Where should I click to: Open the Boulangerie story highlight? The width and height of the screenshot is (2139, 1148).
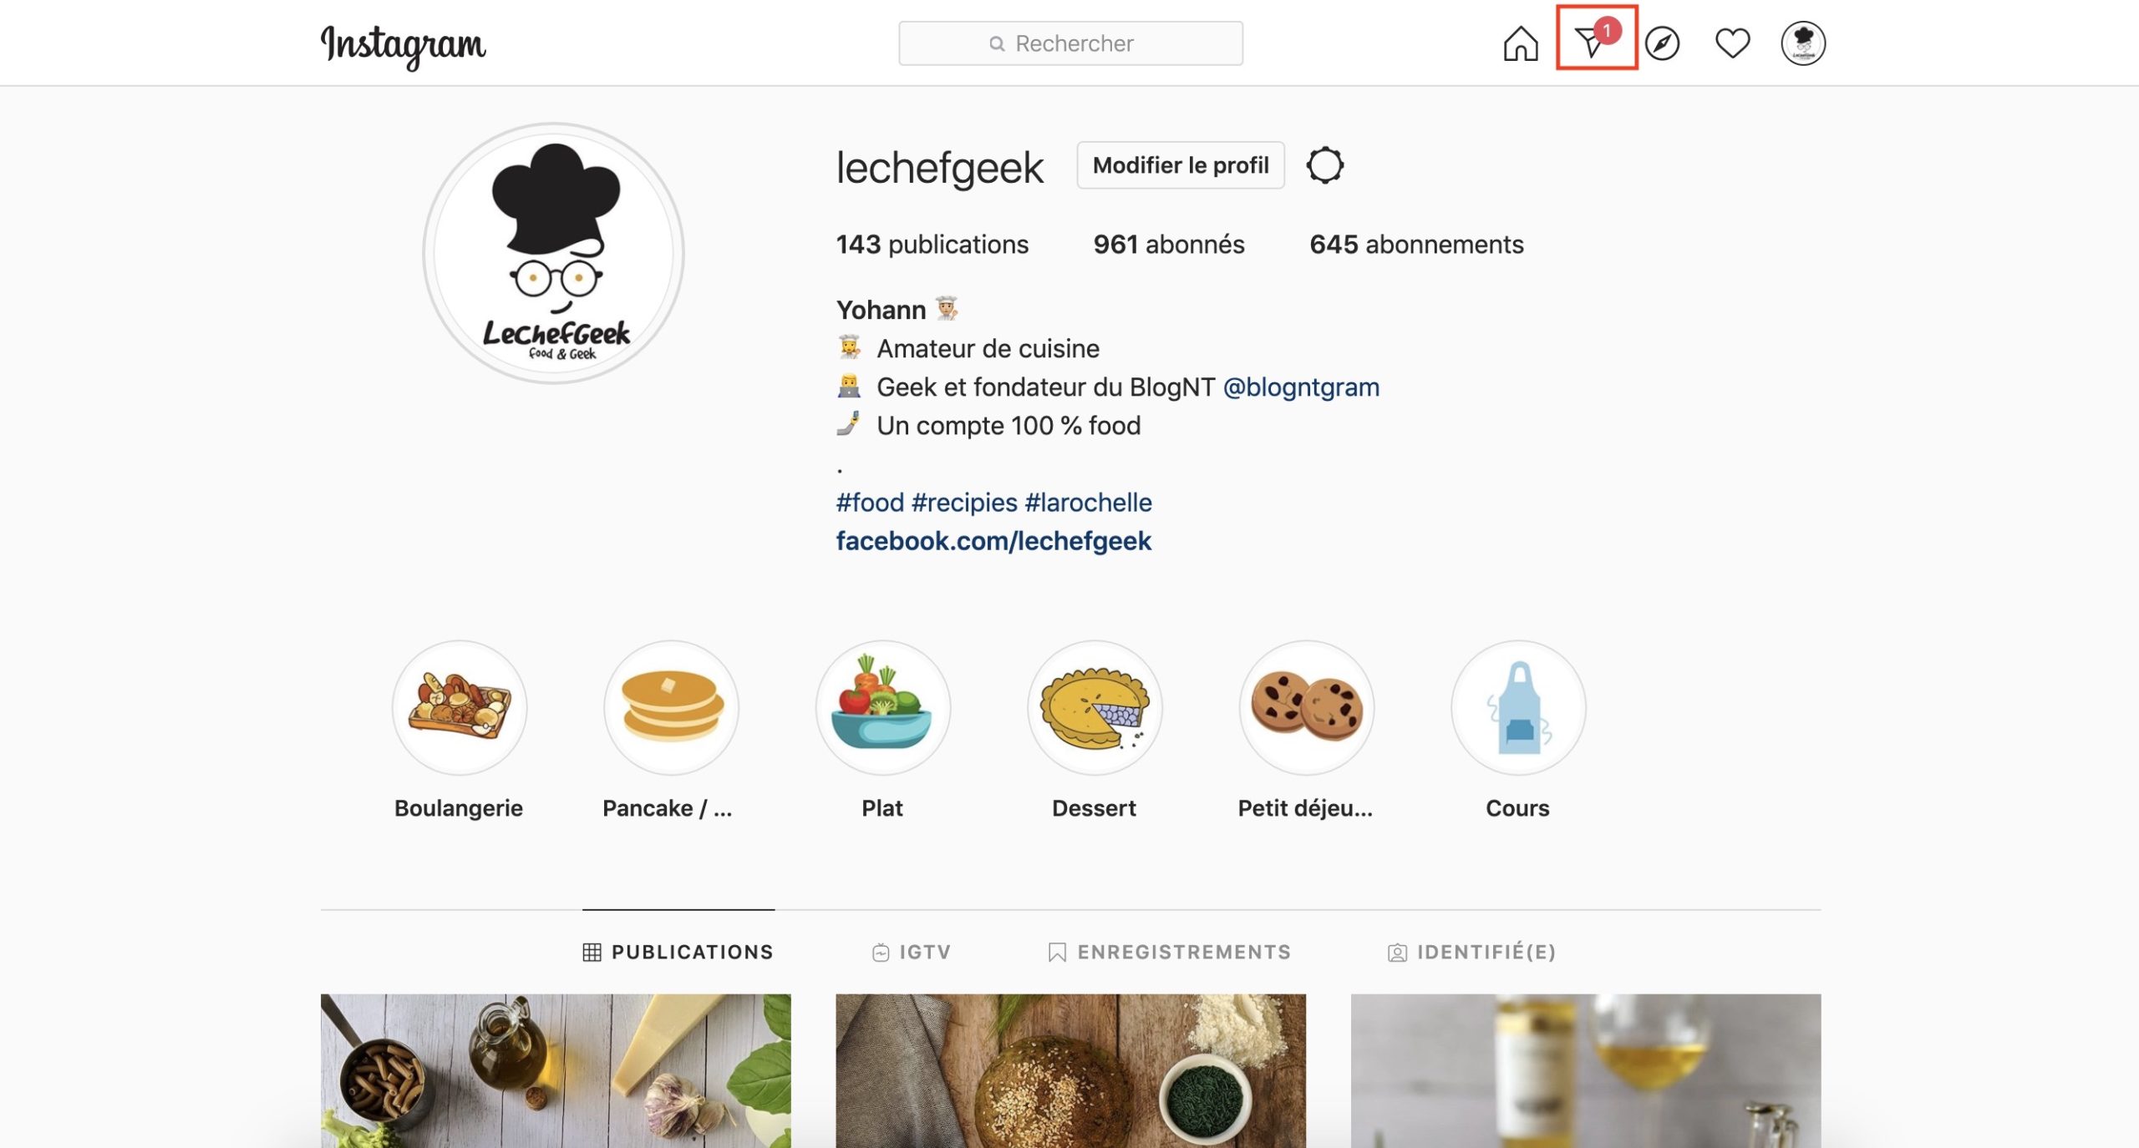pos(460,707)
